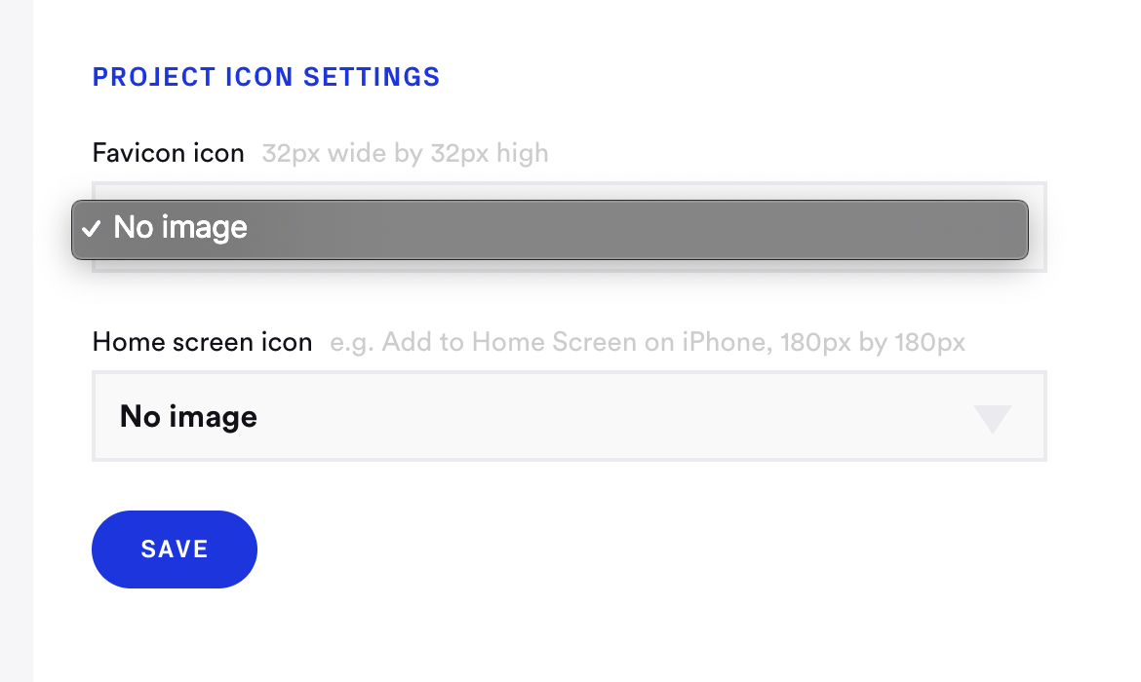Open the Home screen icon dropdown
The height and width of the screenshot is (682, 1141).
click(570, 416)
